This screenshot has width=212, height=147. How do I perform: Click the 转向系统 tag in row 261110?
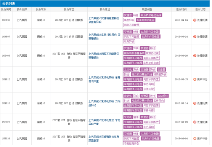163,96
